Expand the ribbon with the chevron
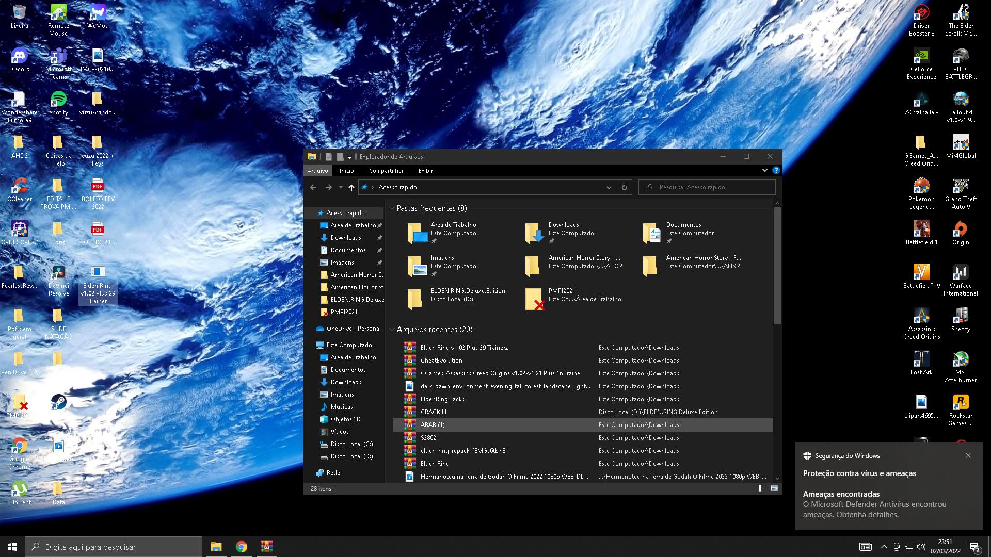991x557 pixels. coord(764,170)
